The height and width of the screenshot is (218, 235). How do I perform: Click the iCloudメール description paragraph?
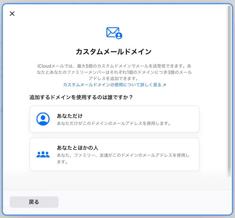(x=114, y=72)
